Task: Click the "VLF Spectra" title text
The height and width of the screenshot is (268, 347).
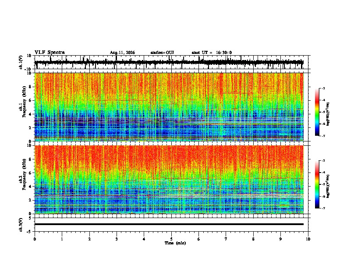Action: click(x=50, y=53)
